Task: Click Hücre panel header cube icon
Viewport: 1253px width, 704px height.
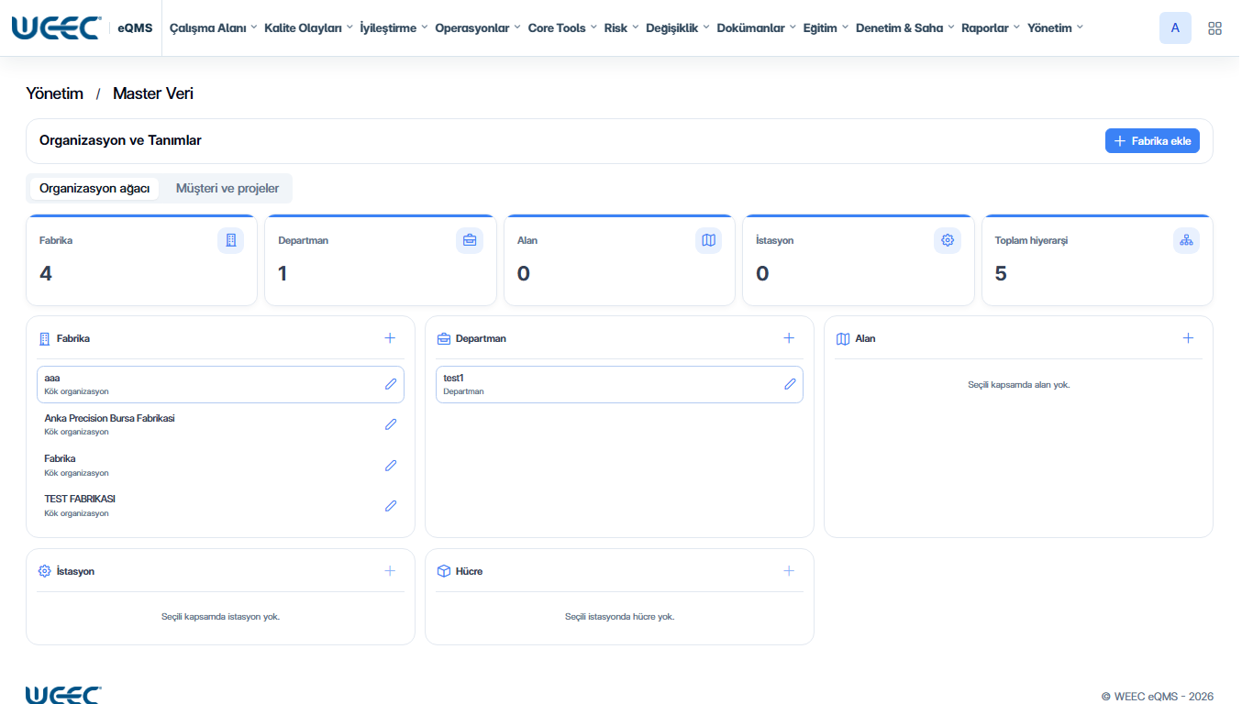Action: point(444,571)
